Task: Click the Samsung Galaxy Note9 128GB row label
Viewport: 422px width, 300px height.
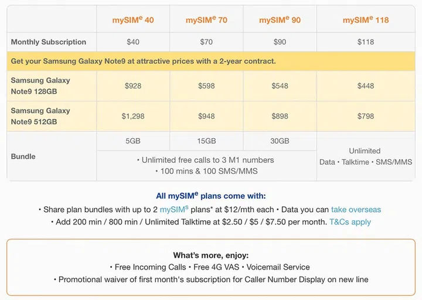Action: pyautogui.click(x=40, y=86)
